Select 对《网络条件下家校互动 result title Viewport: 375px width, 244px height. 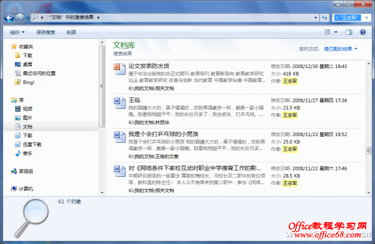pos(194,168)
